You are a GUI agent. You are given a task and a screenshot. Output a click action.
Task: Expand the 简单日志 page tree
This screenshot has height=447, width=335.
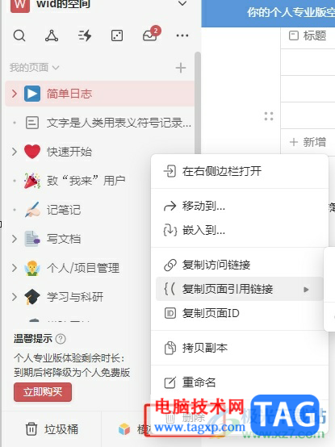[15, 94]
